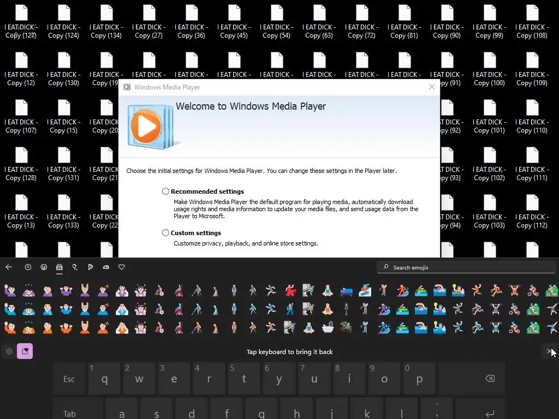Click the Copy (130) file label
The height and width of the screenshot is (419, 559).
[64, 79]
